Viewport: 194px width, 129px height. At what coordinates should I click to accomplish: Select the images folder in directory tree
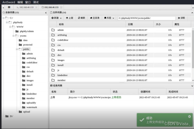click(30, 80)
